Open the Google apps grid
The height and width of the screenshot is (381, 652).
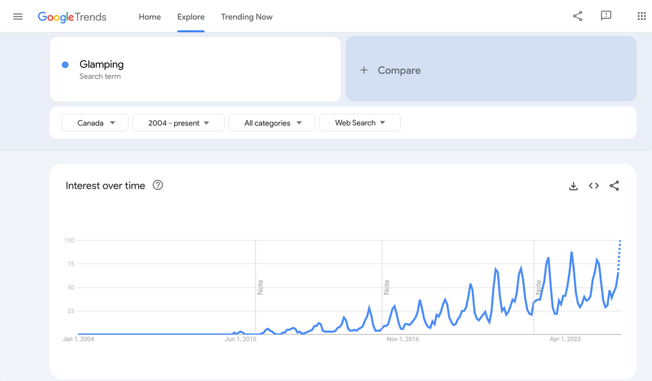click(641, 17)
